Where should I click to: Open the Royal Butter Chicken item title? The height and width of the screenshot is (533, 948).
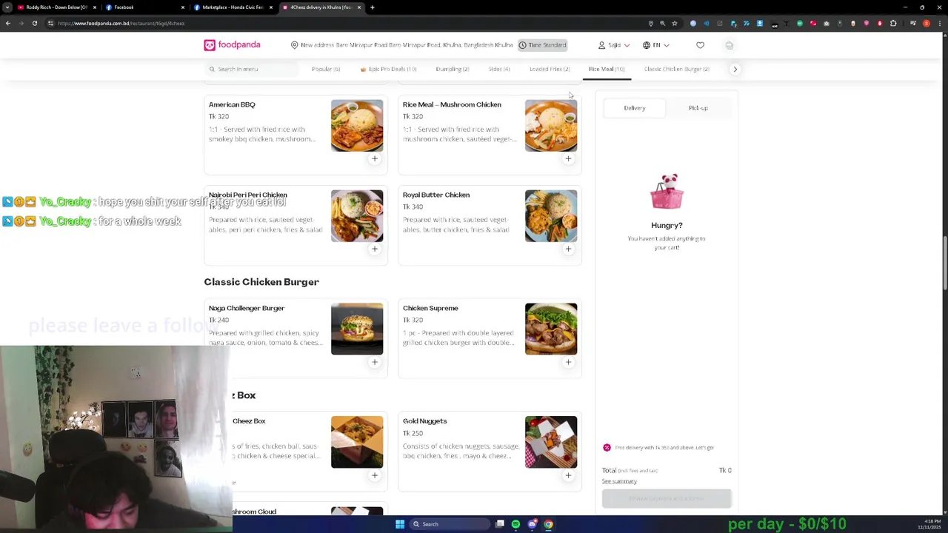click(436, 195)
